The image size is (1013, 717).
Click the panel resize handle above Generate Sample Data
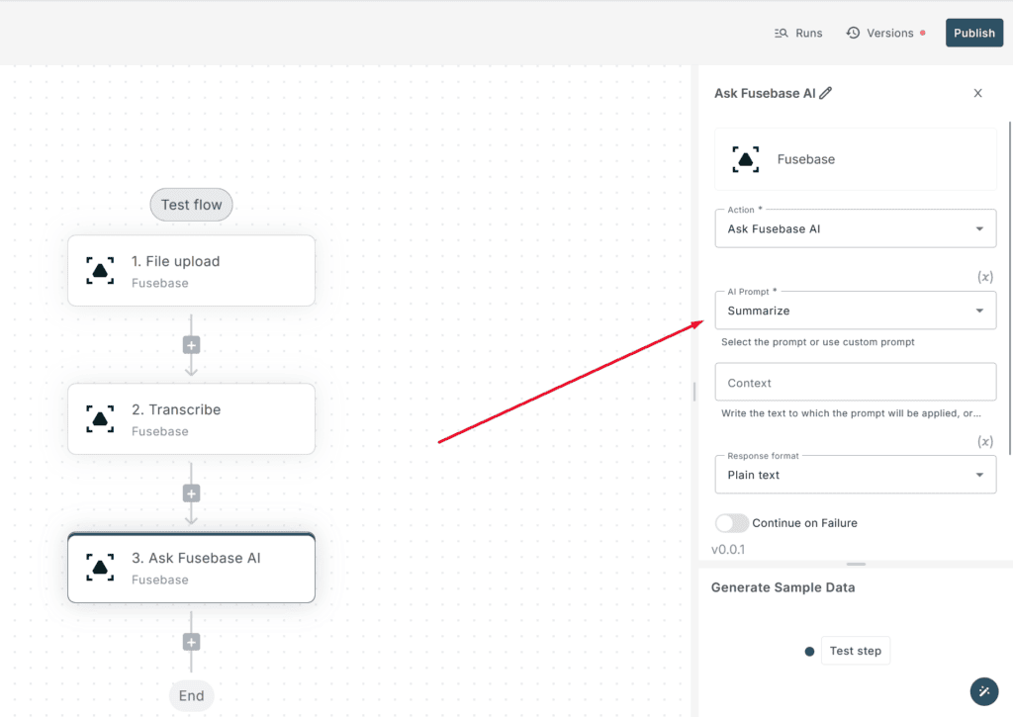[x=856, y=564]
